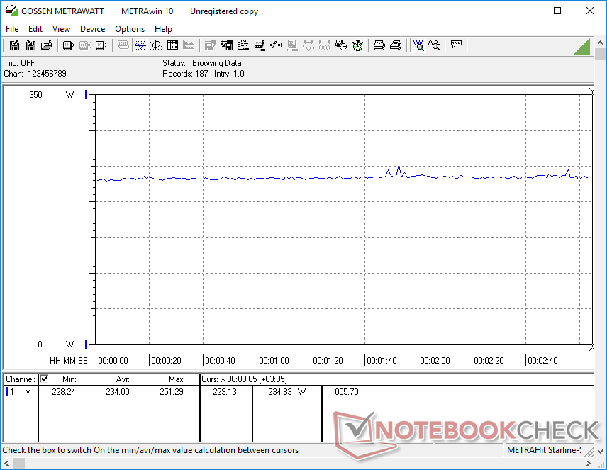Click the Max value 251.29
The height and width of the screenshot is (470, 607).
pyautogui.click(x=172, y=392)
